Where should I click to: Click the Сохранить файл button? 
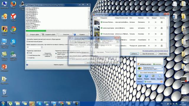point(49,34)
